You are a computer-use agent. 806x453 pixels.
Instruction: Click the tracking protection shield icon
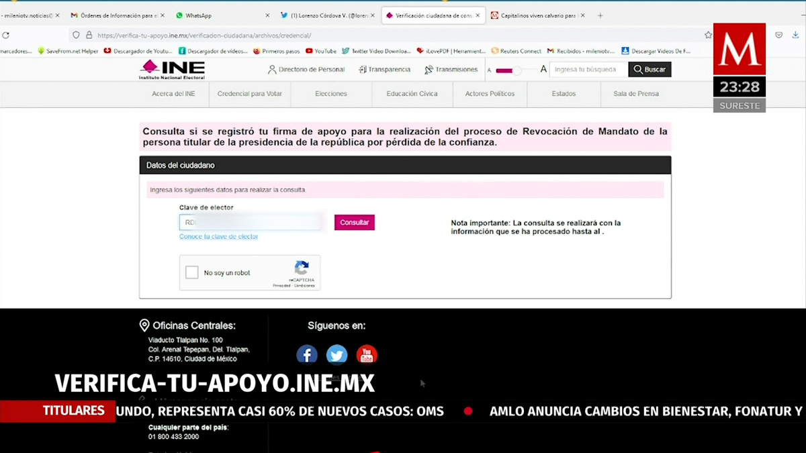(76, 35)
